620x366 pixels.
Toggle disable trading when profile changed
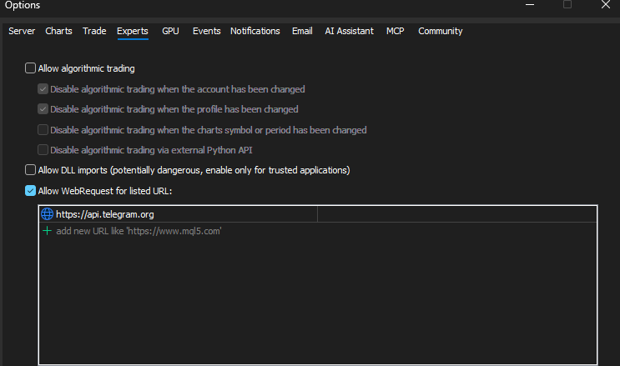click(43, 108)
